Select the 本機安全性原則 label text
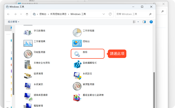 coord(42,63)
